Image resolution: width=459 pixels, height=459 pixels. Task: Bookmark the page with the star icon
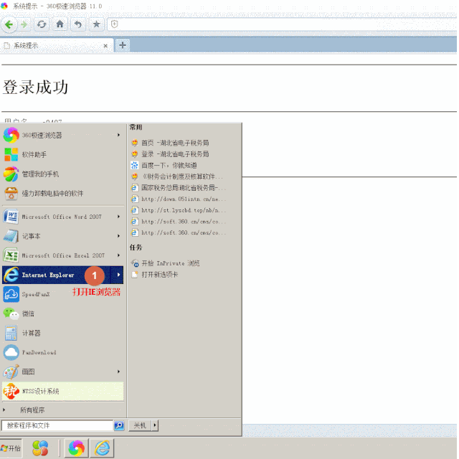coord(96,24)
